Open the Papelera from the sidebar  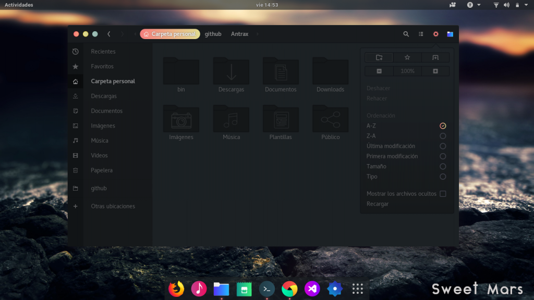(x=102, y=170)
